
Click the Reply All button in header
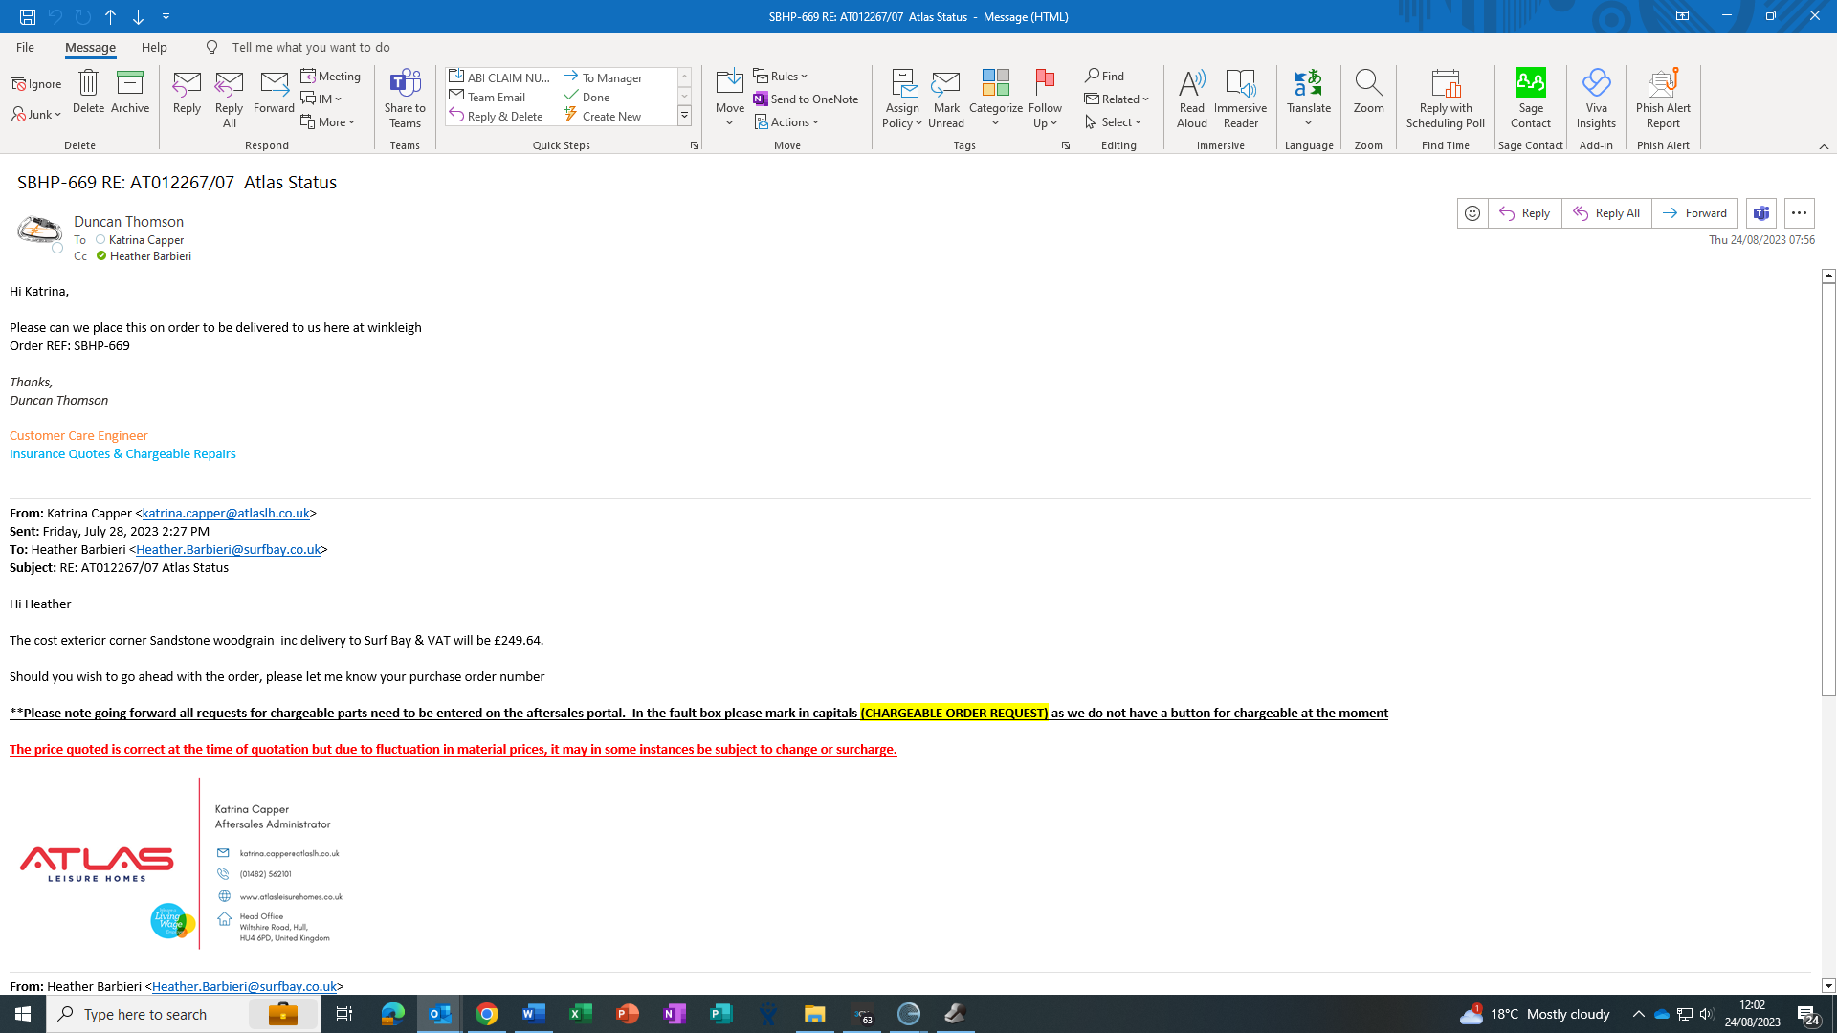[x=1606, y=213]
